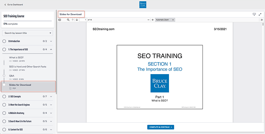
Task: Click the lesson sidebar scrollbar
Action: (x=56, y=52)
